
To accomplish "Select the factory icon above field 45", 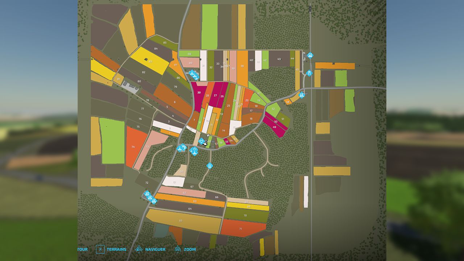I will tap(310, 55).
